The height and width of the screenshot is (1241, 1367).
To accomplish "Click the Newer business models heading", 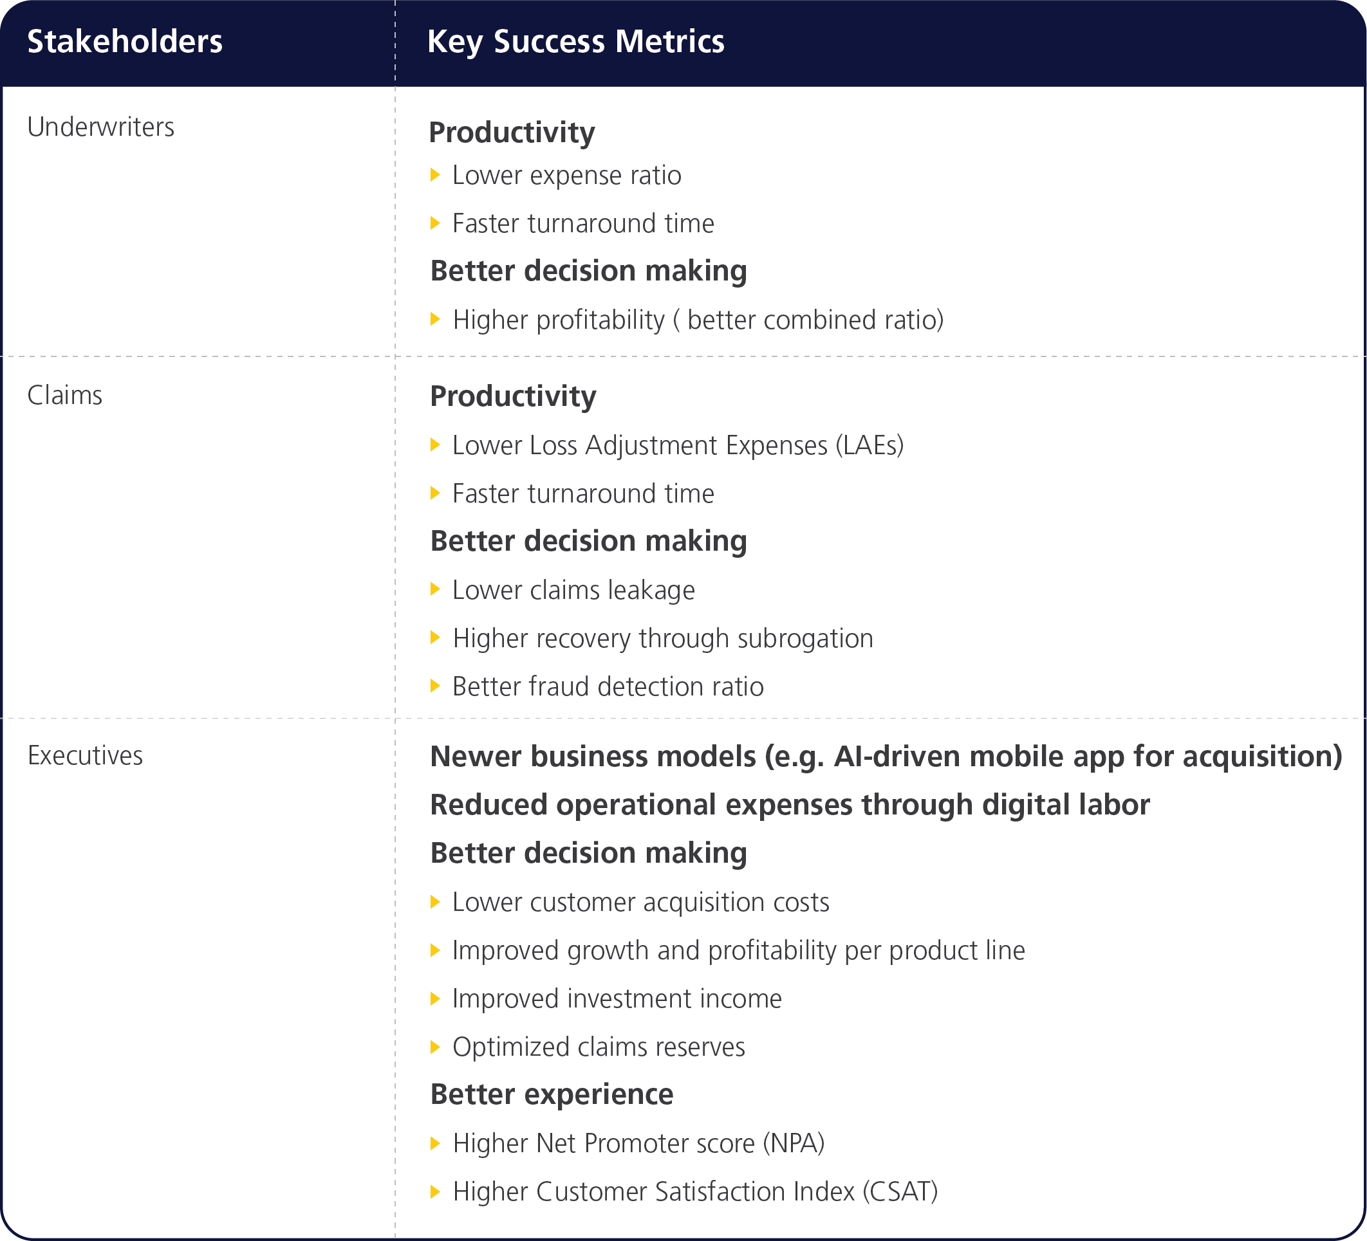I will (886, 757).
